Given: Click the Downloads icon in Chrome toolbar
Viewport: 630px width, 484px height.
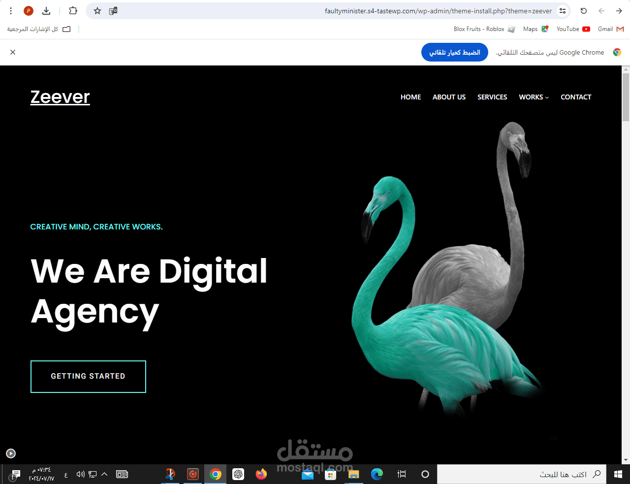Looking at the screenshot, I should coord(46,11).
